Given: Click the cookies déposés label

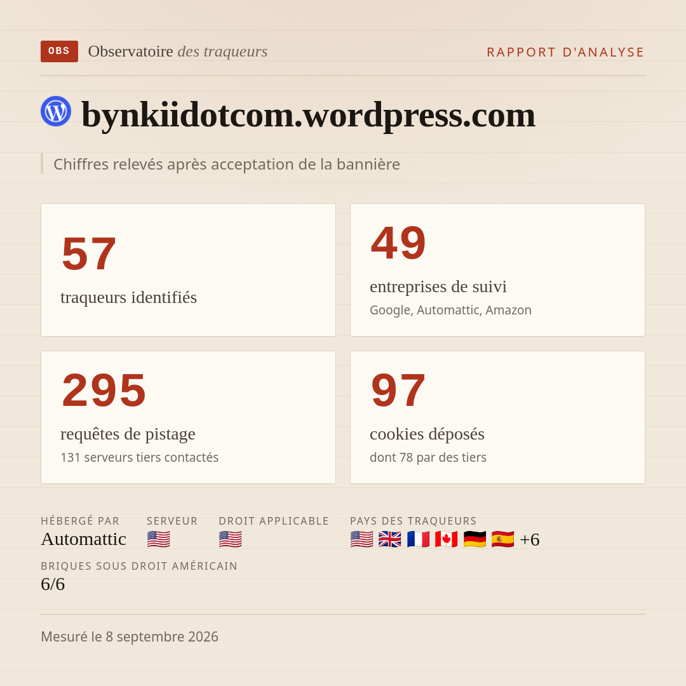Looking at the screenshot, I should (427, 434).
